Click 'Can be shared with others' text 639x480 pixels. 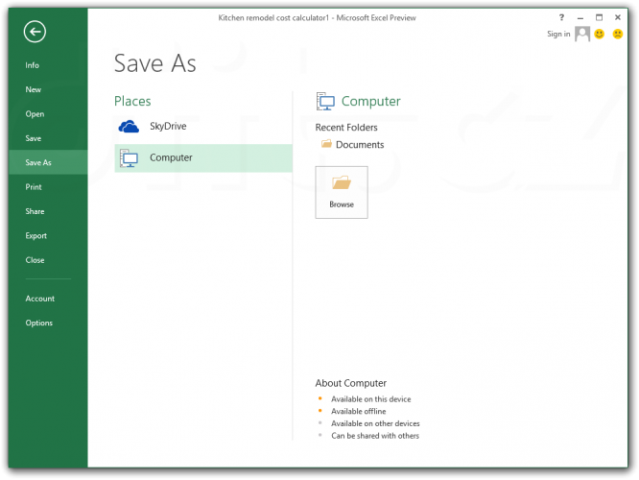click(375, 436)
